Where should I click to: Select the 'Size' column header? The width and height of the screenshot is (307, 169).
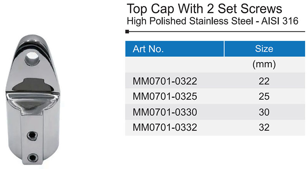coord(264,49)
